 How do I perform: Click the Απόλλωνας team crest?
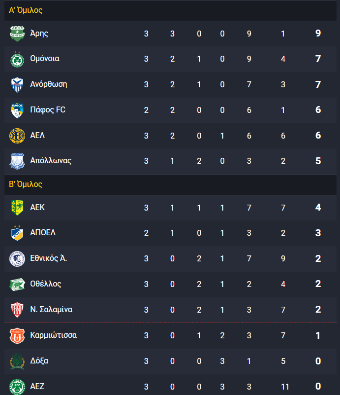(x=17, y=161)
